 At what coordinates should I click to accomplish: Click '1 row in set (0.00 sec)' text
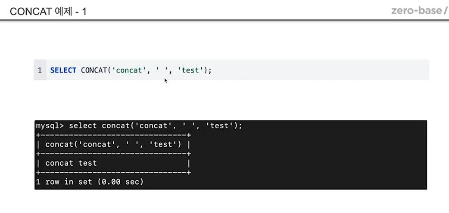pyautogui.click(x=90, y=182)
